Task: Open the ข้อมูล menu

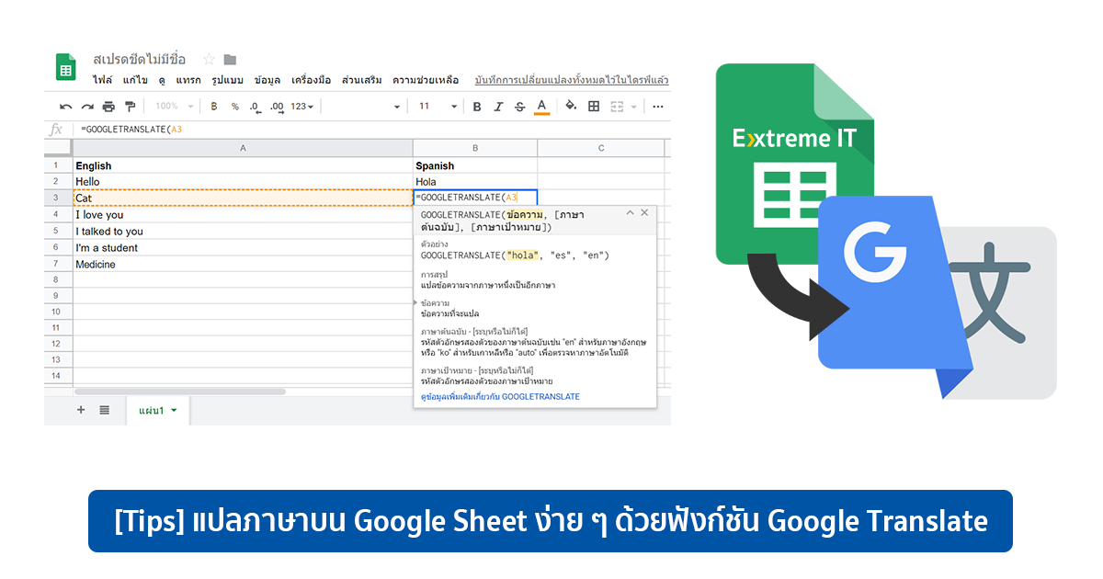Action: click(x=267, y=80)
